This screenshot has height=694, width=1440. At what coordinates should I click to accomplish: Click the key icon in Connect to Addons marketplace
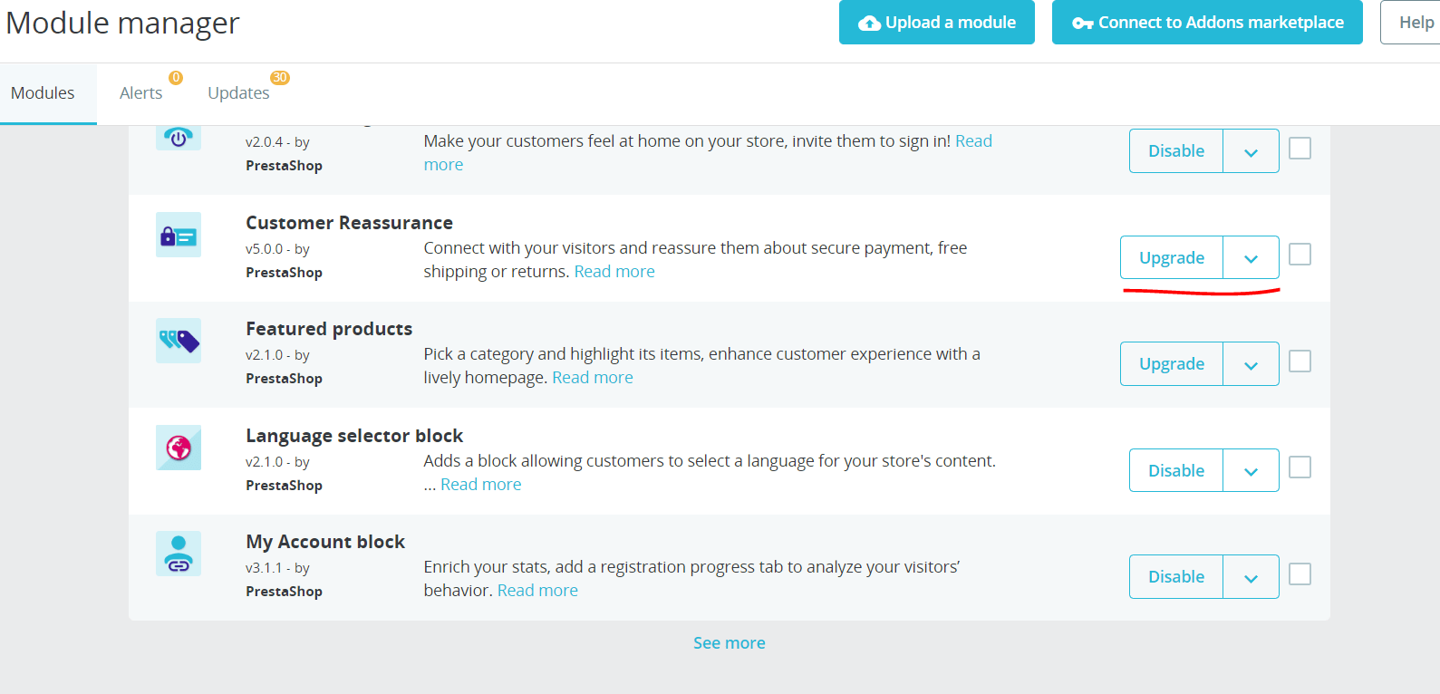click(x=1082, y=24)
